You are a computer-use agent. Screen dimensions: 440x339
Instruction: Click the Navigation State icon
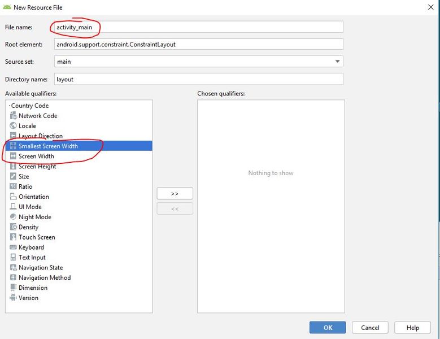pos(13,267)
